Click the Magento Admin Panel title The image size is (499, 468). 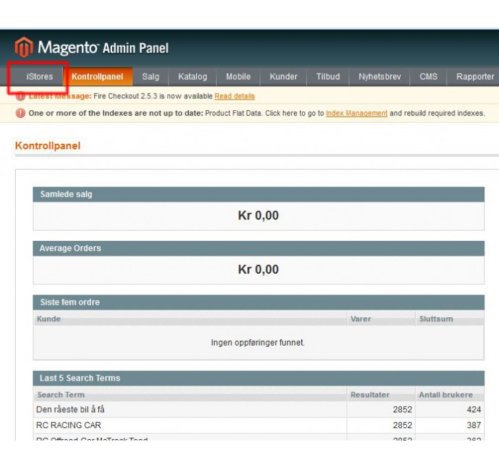103,47
